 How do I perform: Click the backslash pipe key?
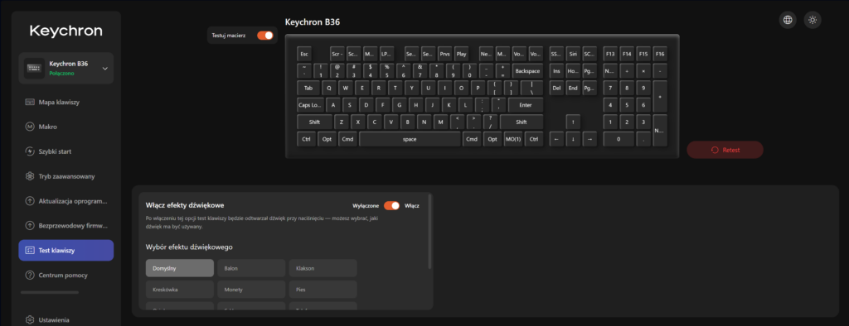tap(531, 88)
